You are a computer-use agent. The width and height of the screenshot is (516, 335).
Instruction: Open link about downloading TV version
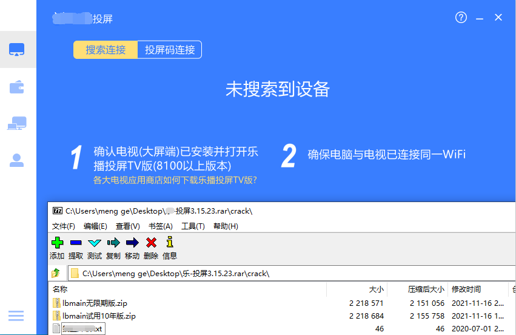[175, 180]
